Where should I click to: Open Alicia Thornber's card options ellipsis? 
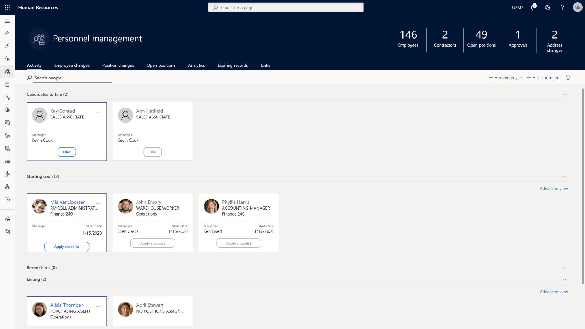coord(98,306)
